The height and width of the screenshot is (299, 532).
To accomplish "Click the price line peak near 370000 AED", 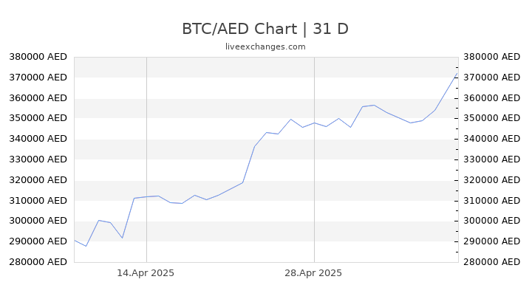I will pos(457,73).
